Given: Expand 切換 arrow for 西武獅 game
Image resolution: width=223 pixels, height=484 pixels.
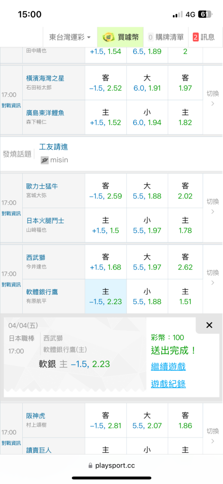Looking at the screenshot, I should tap(212, 277).
